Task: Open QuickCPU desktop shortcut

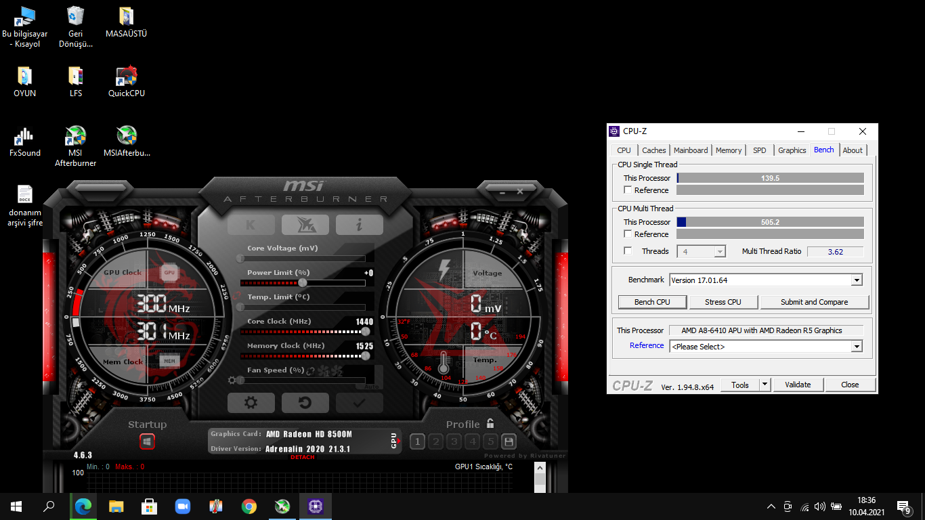Action: click(x=127, y=81)
